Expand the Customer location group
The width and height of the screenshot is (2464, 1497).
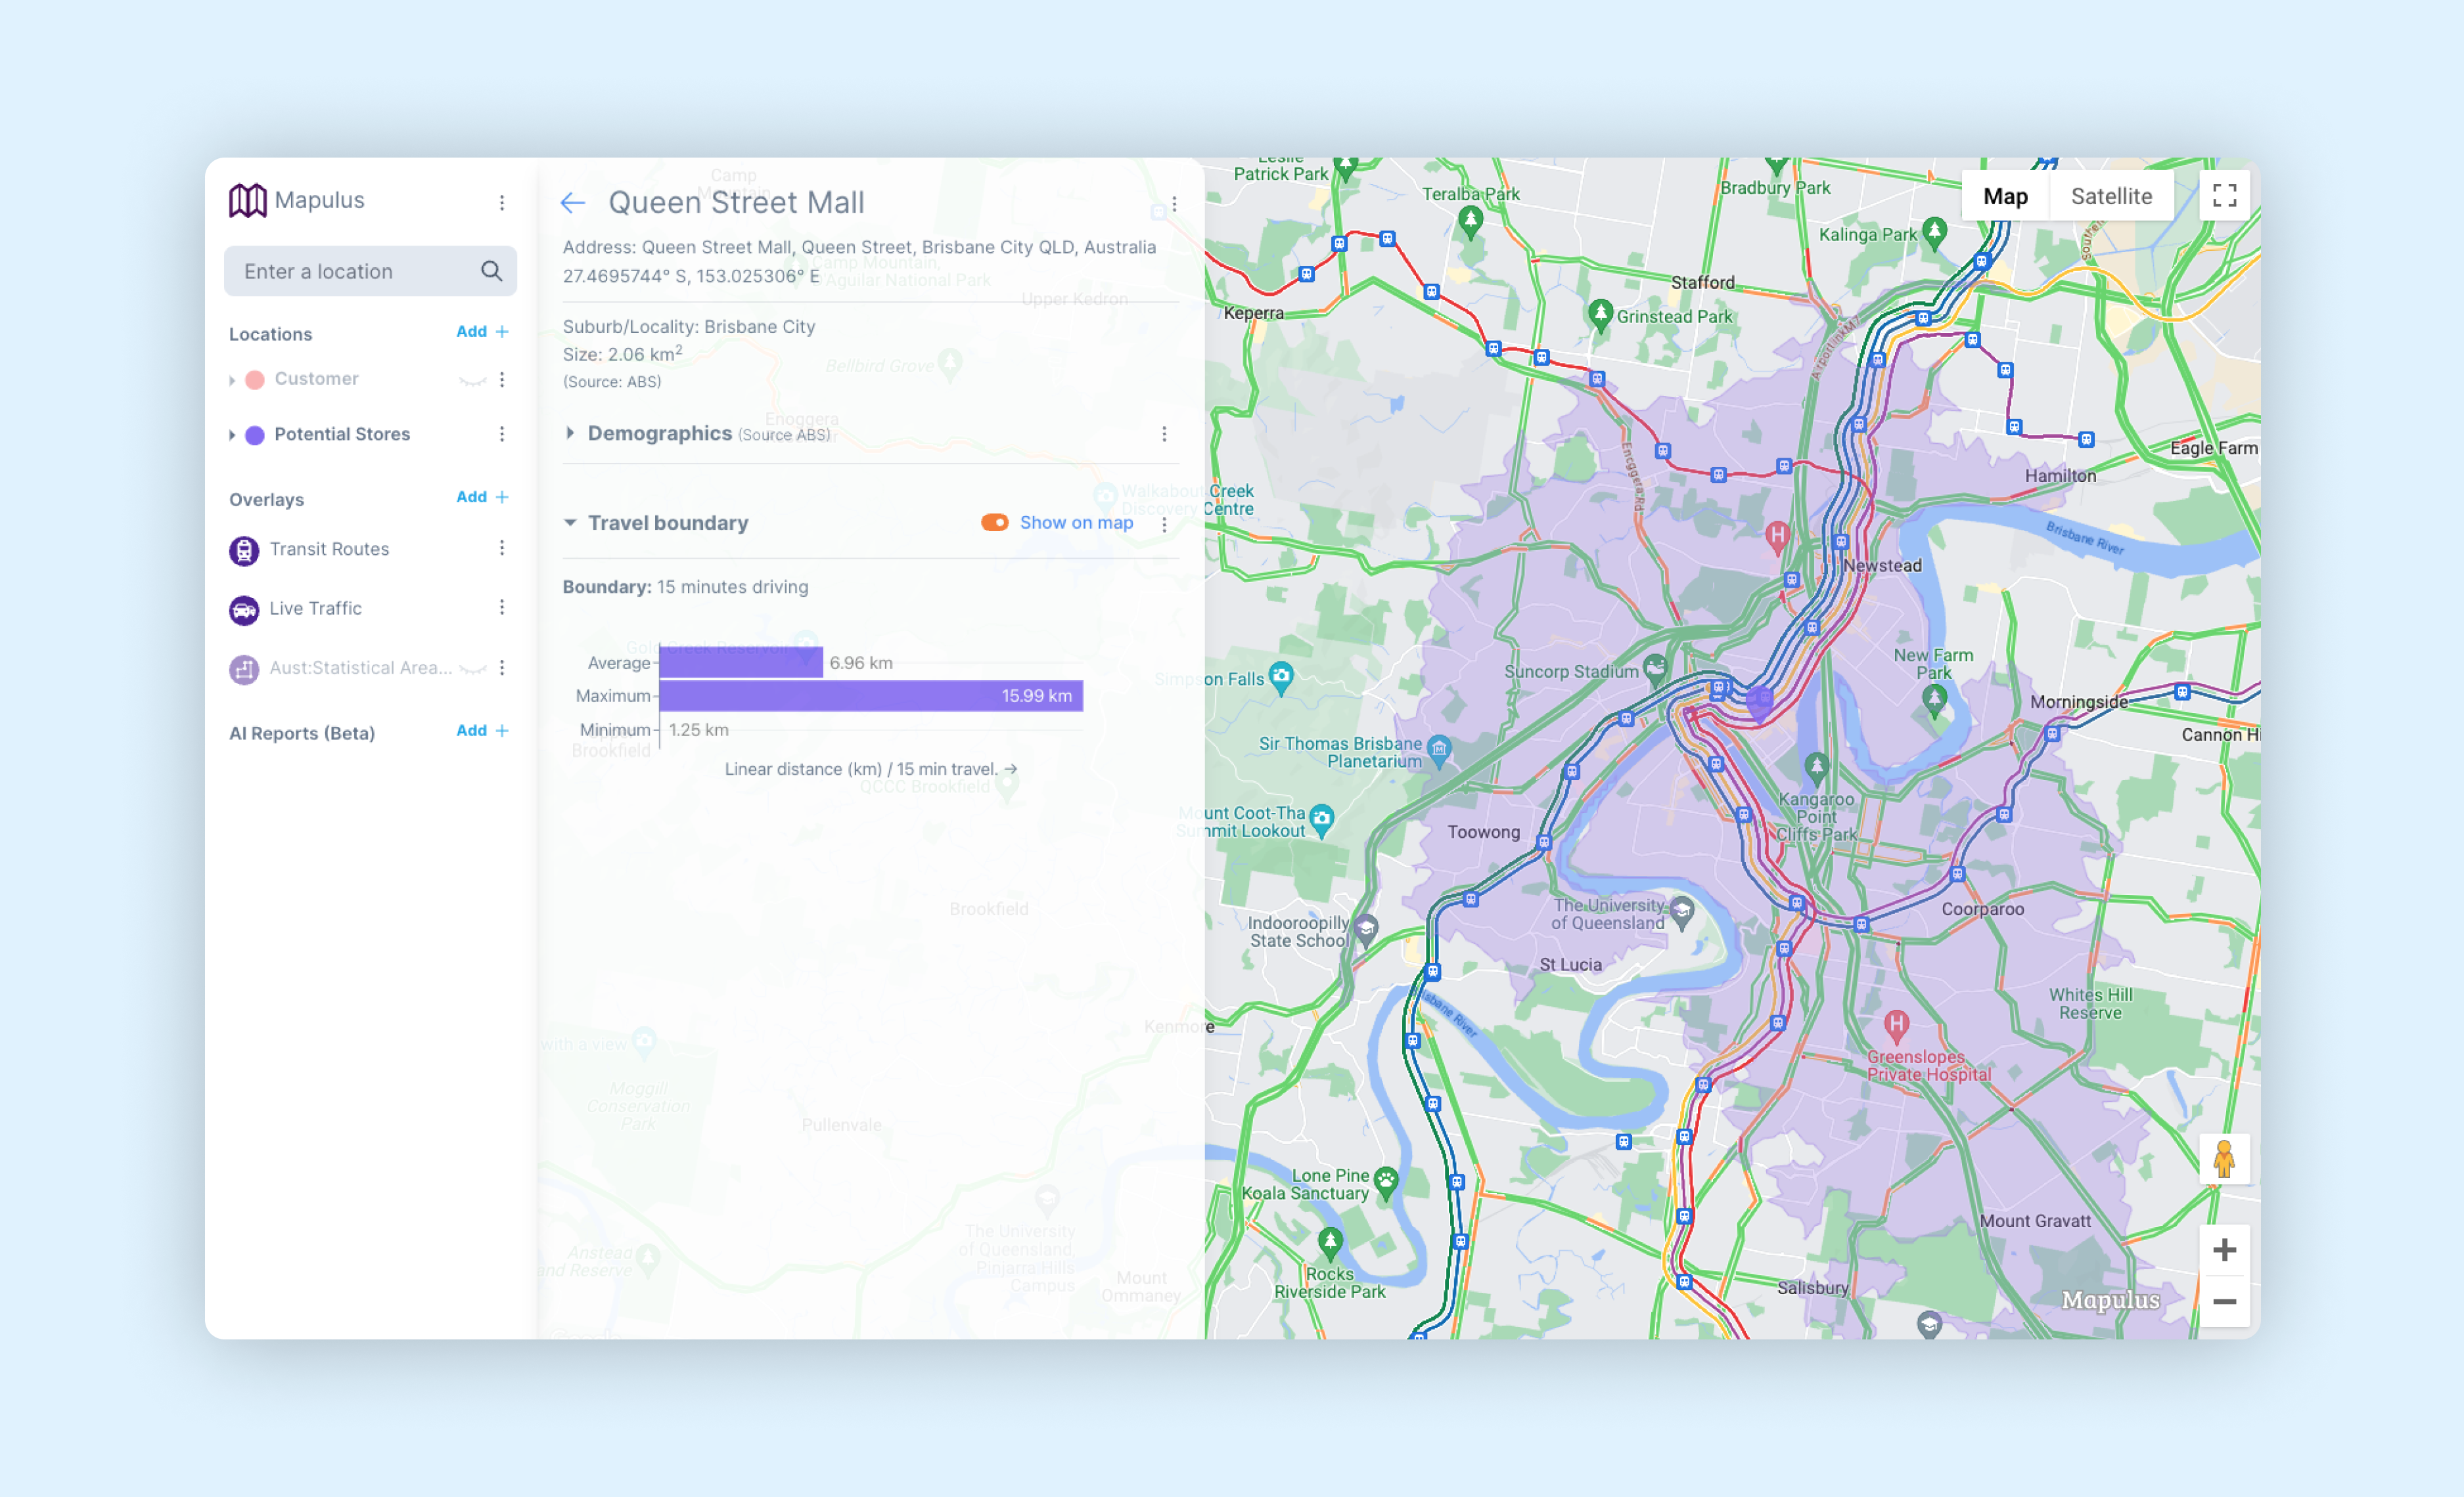point(232,381)
